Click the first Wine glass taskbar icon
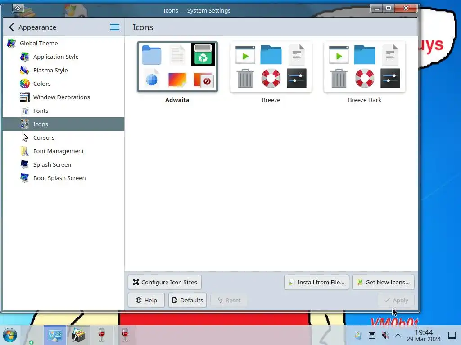 point(102,335)
